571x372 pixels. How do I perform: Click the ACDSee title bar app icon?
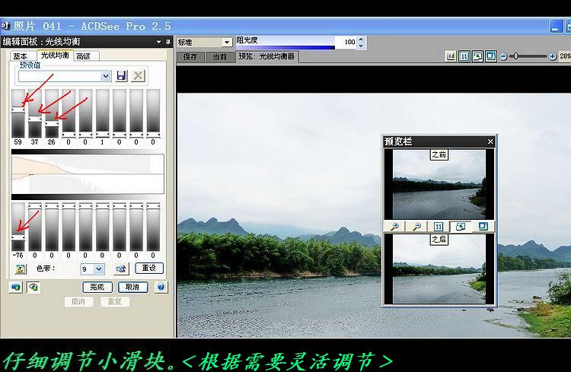tap(5, 26)
